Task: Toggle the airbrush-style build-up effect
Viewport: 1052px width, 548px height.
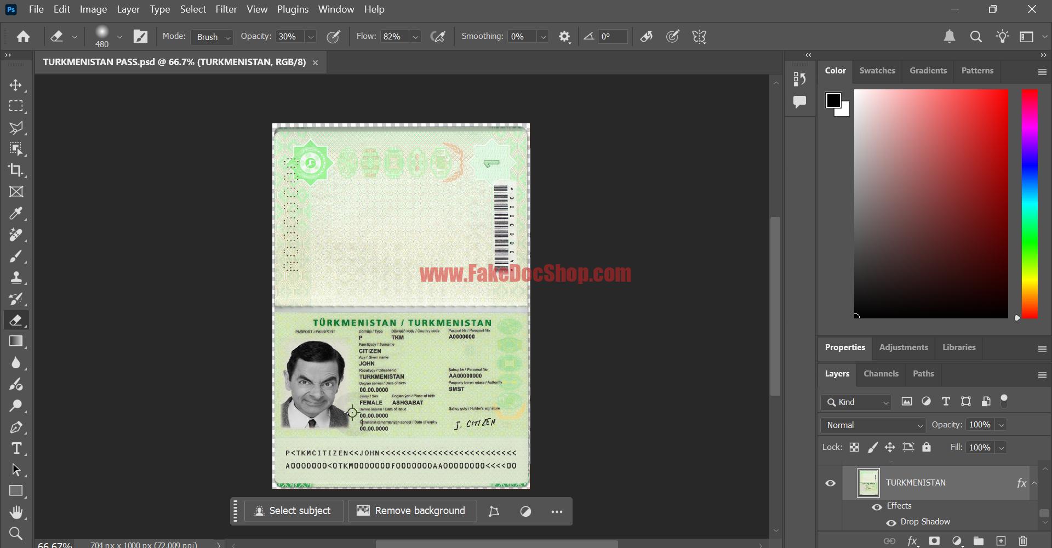Action: click(x=438, y=37)
